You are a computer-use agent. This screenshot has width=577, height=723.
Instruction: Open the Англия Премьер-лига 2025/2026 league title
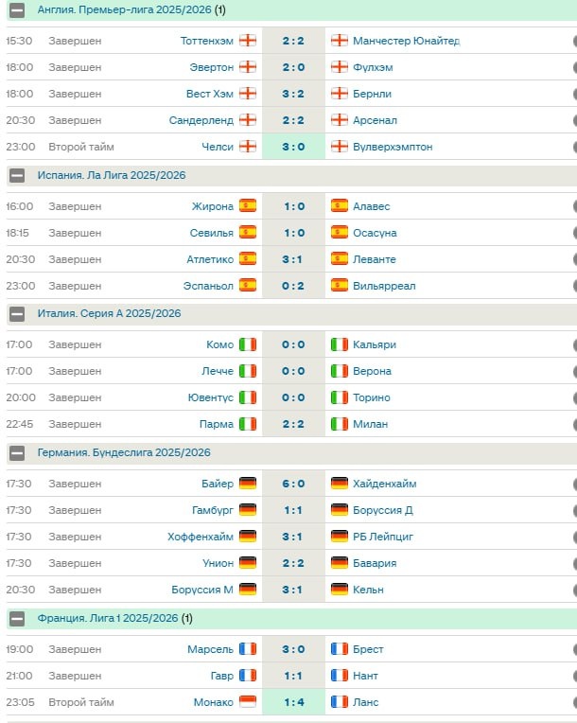[x=125, y=9]
